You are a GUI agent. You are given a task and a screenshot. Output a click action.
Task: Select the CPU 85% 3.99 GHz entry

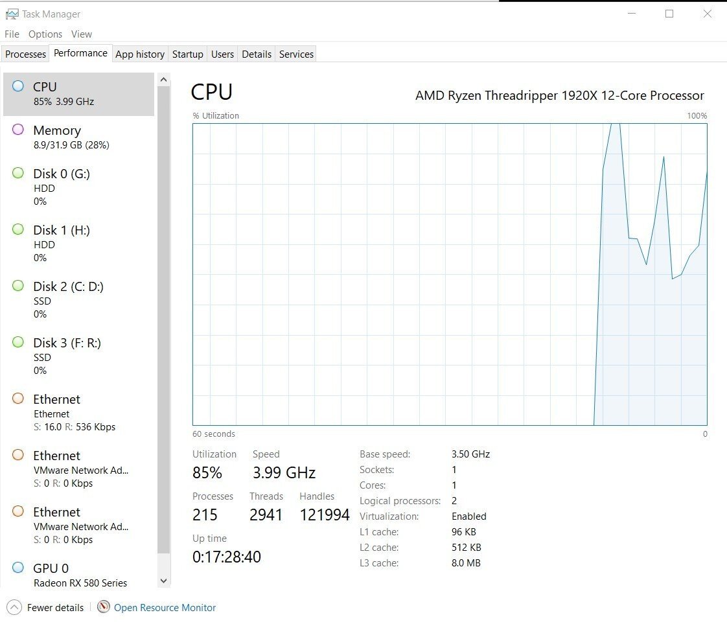(79, 94)
